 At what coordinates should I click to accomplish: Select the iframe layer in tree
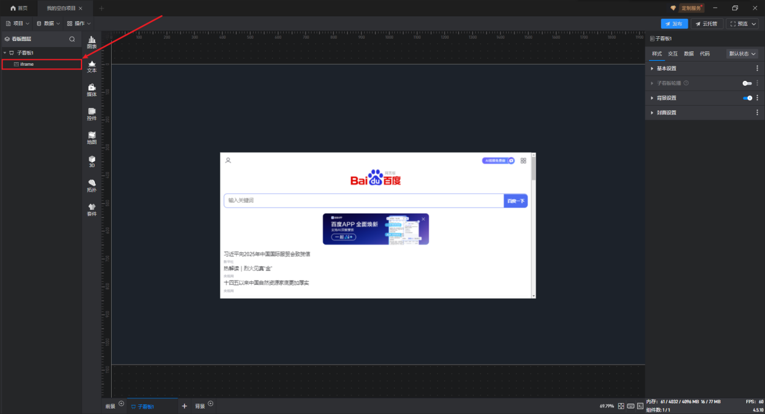(x=42, y=64)
